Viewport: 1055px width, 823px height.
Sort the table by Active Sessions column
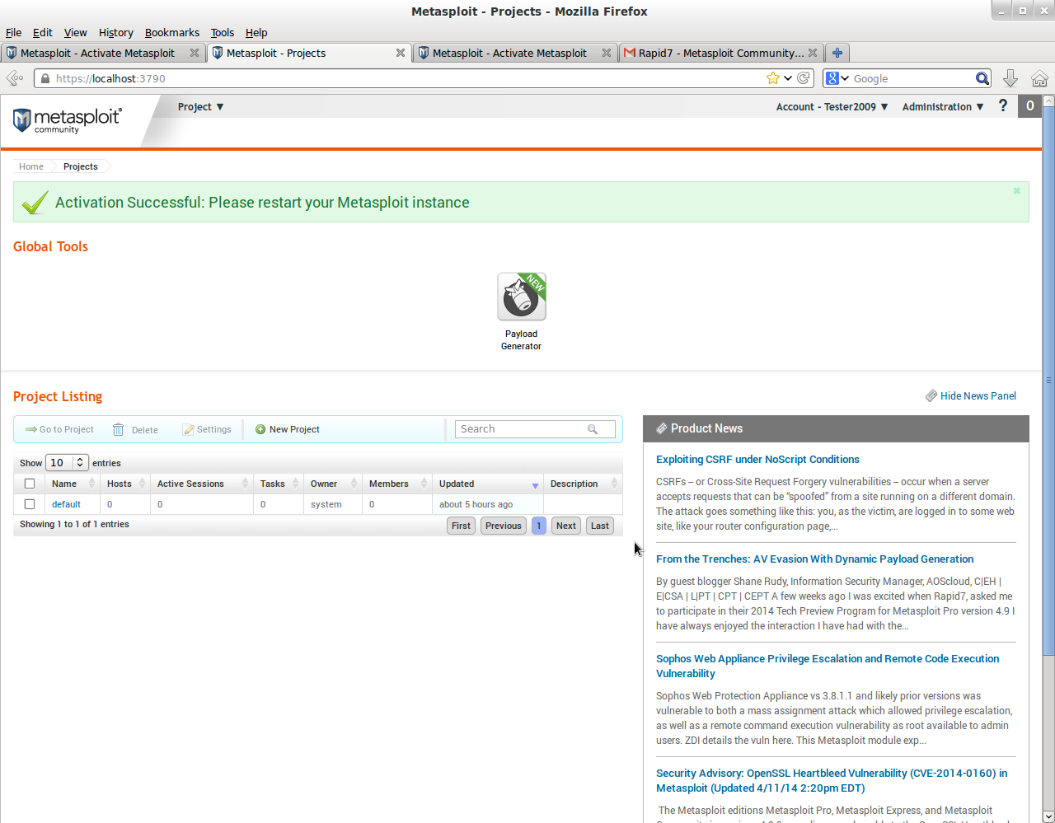[202, 484]
